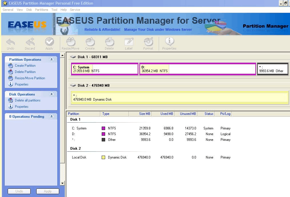Screen dimensions: 290x197
Task: Select the 476940.0 MB Dynamic Disk block
Action: click(x=180, y=98)
